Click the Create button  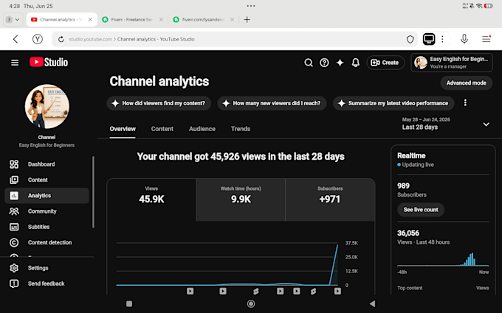point(385,63)
